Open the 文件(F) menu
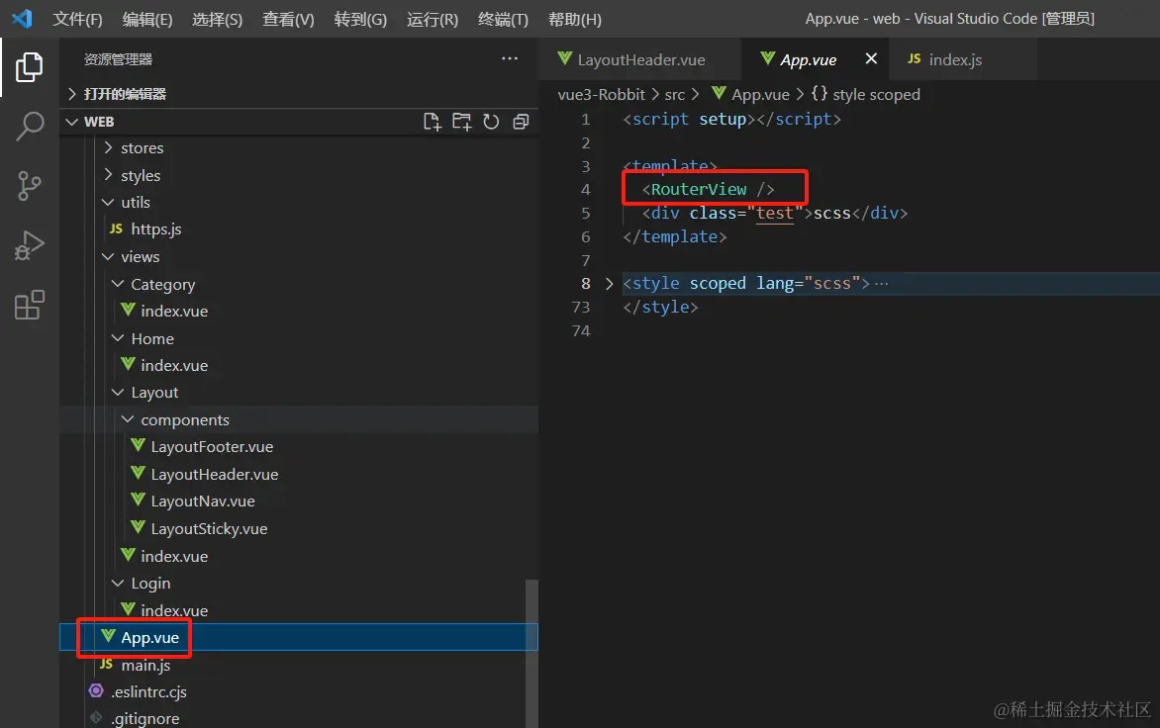 [x=77, y=19]
